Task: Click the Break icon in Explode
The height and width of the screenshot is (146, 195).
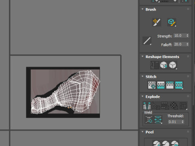Action: tap(147, 105)
